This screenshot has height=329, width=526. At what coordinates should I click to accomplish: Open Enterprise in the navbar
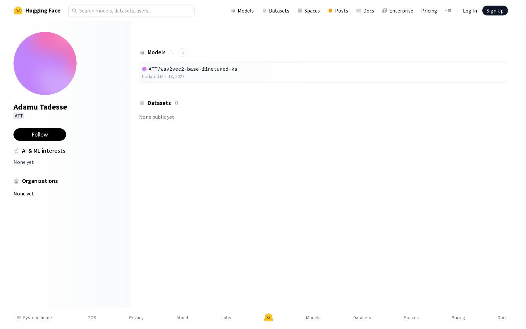point(397,11)
